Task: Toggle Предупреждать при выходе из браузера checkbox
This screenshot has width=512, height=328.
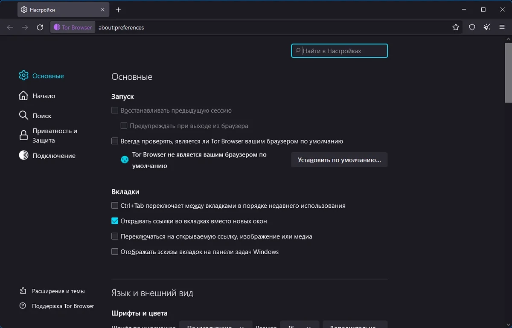Action: coord(124,126)
